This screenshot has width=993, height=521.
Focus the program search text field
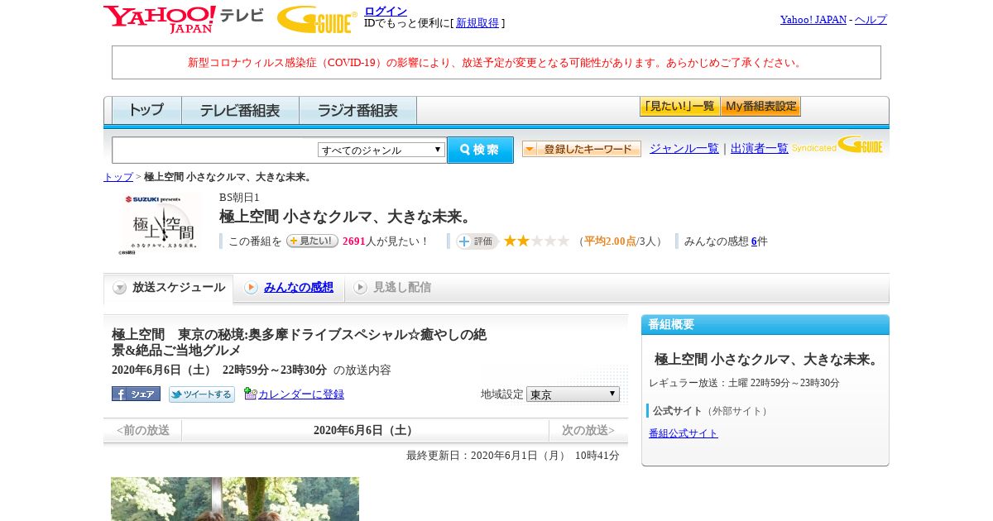click(214, 150)
